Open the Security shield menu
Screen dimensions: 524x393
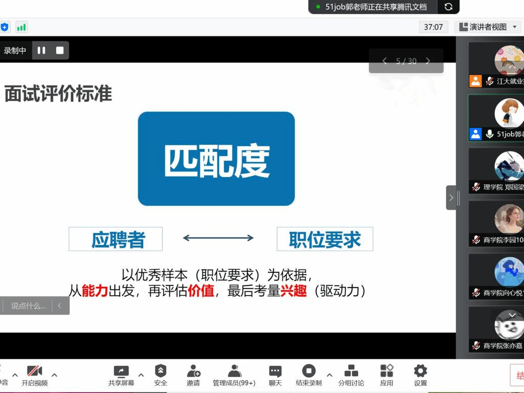(161, 371)
